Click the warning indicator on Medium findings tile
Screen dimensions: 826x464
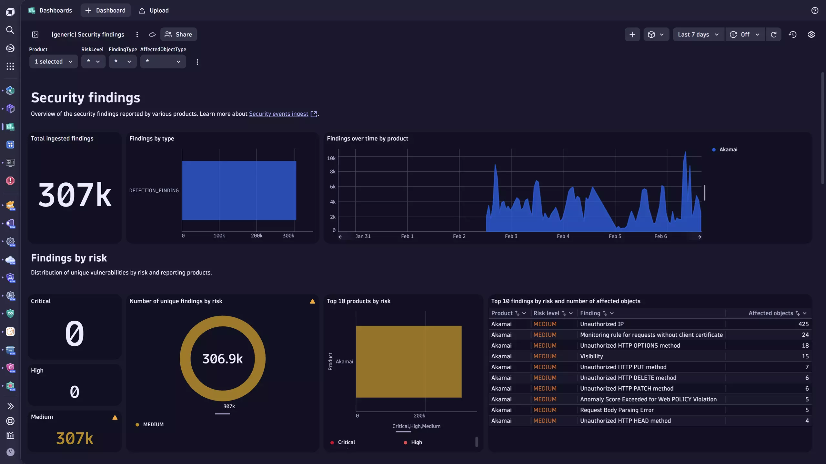coord(115,417)
